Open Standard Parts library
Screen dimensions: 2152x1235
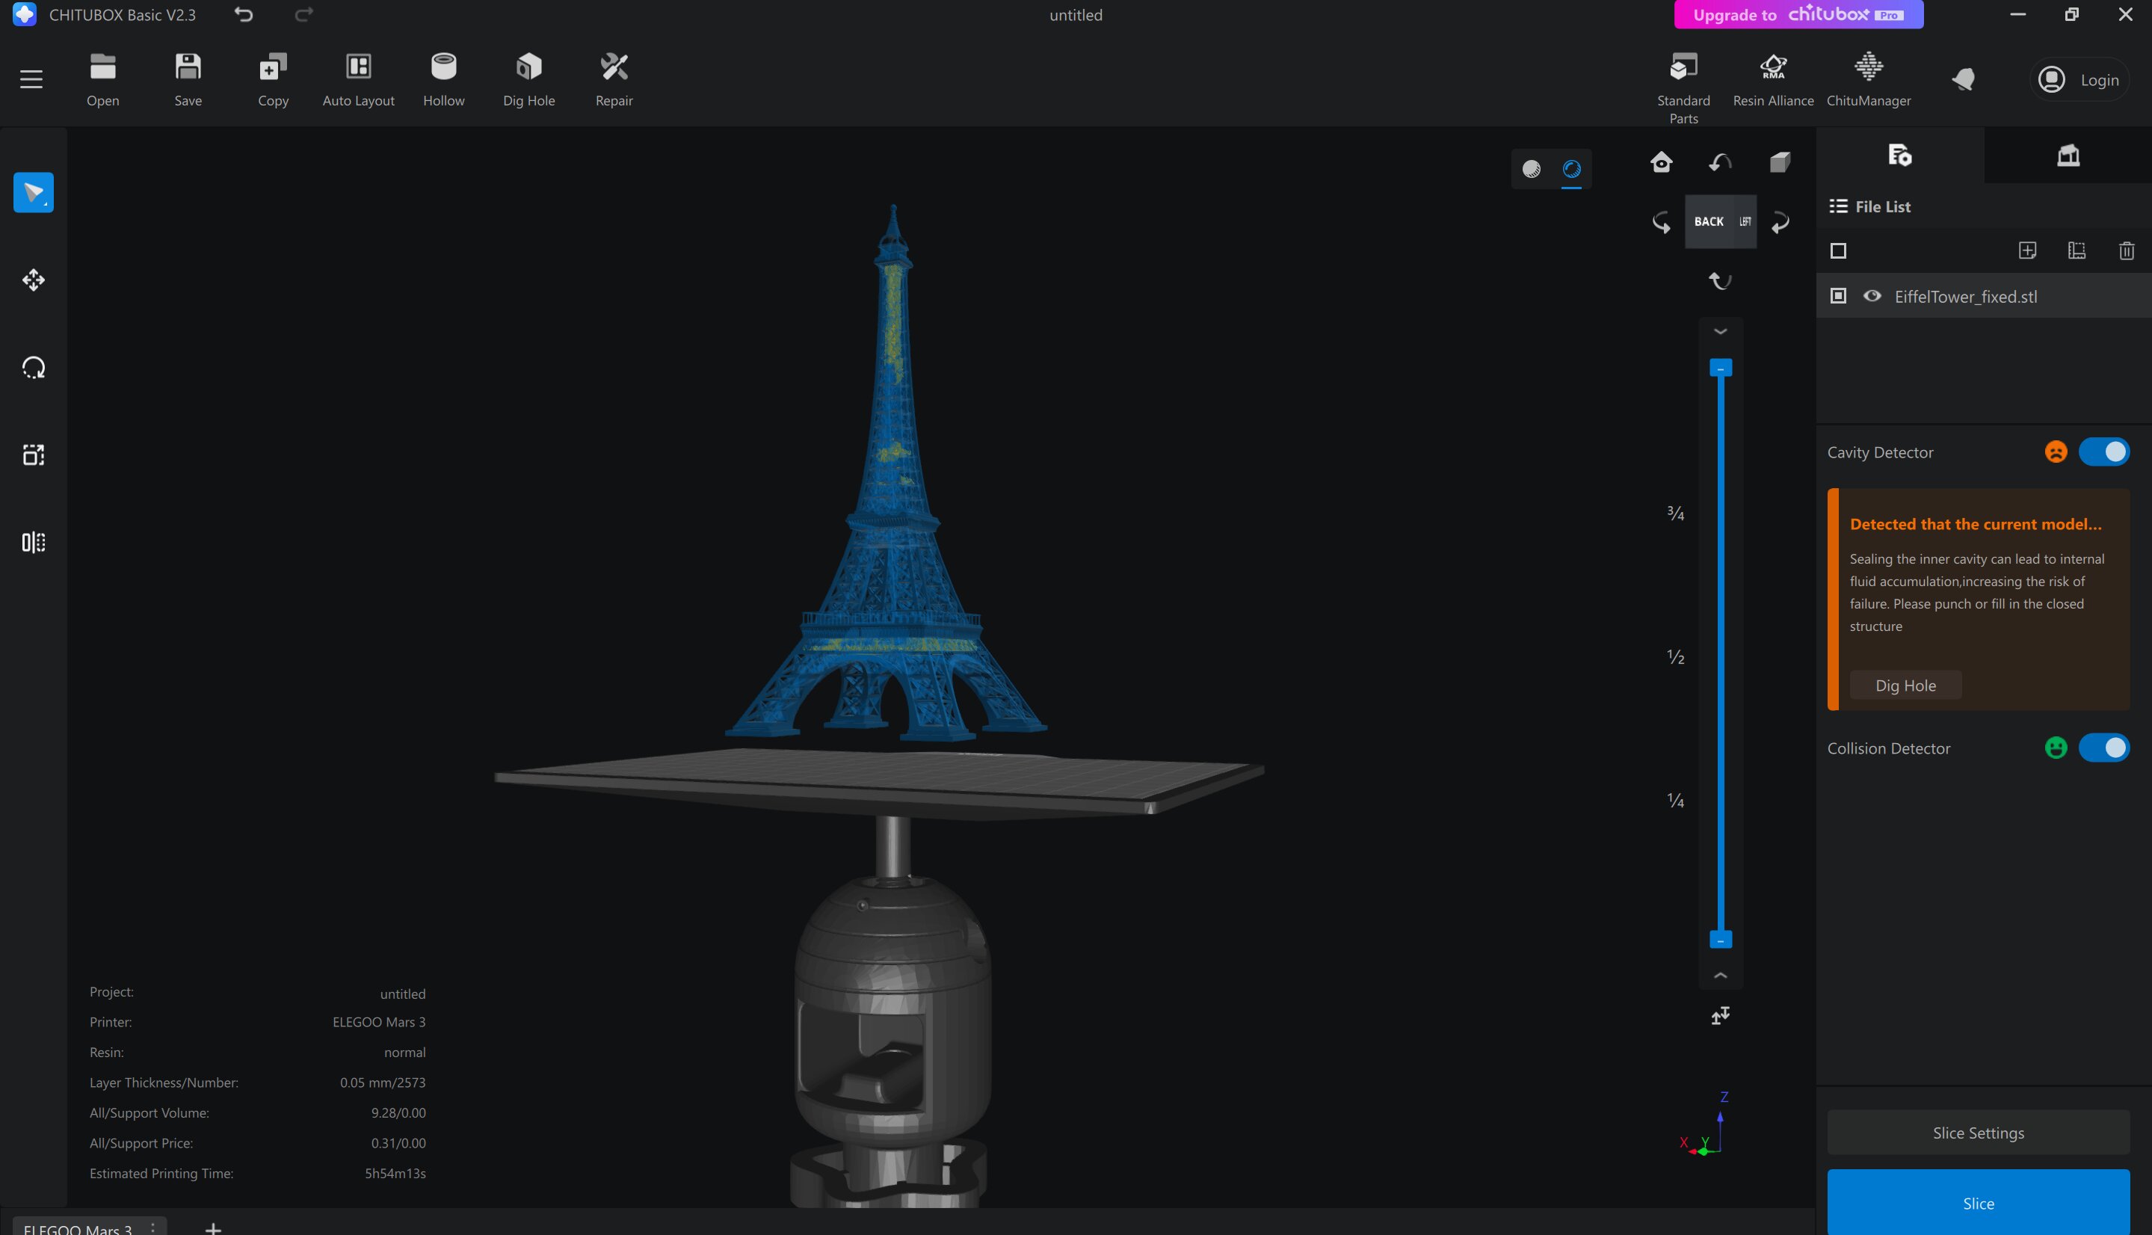1683,87
